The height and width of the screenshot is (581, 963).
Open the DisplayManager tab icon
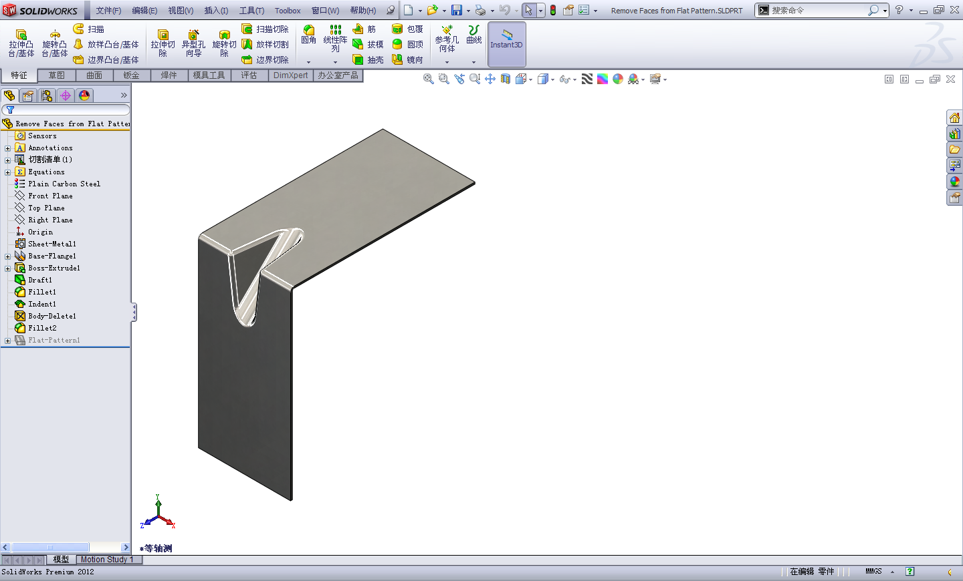click(84, 95)
